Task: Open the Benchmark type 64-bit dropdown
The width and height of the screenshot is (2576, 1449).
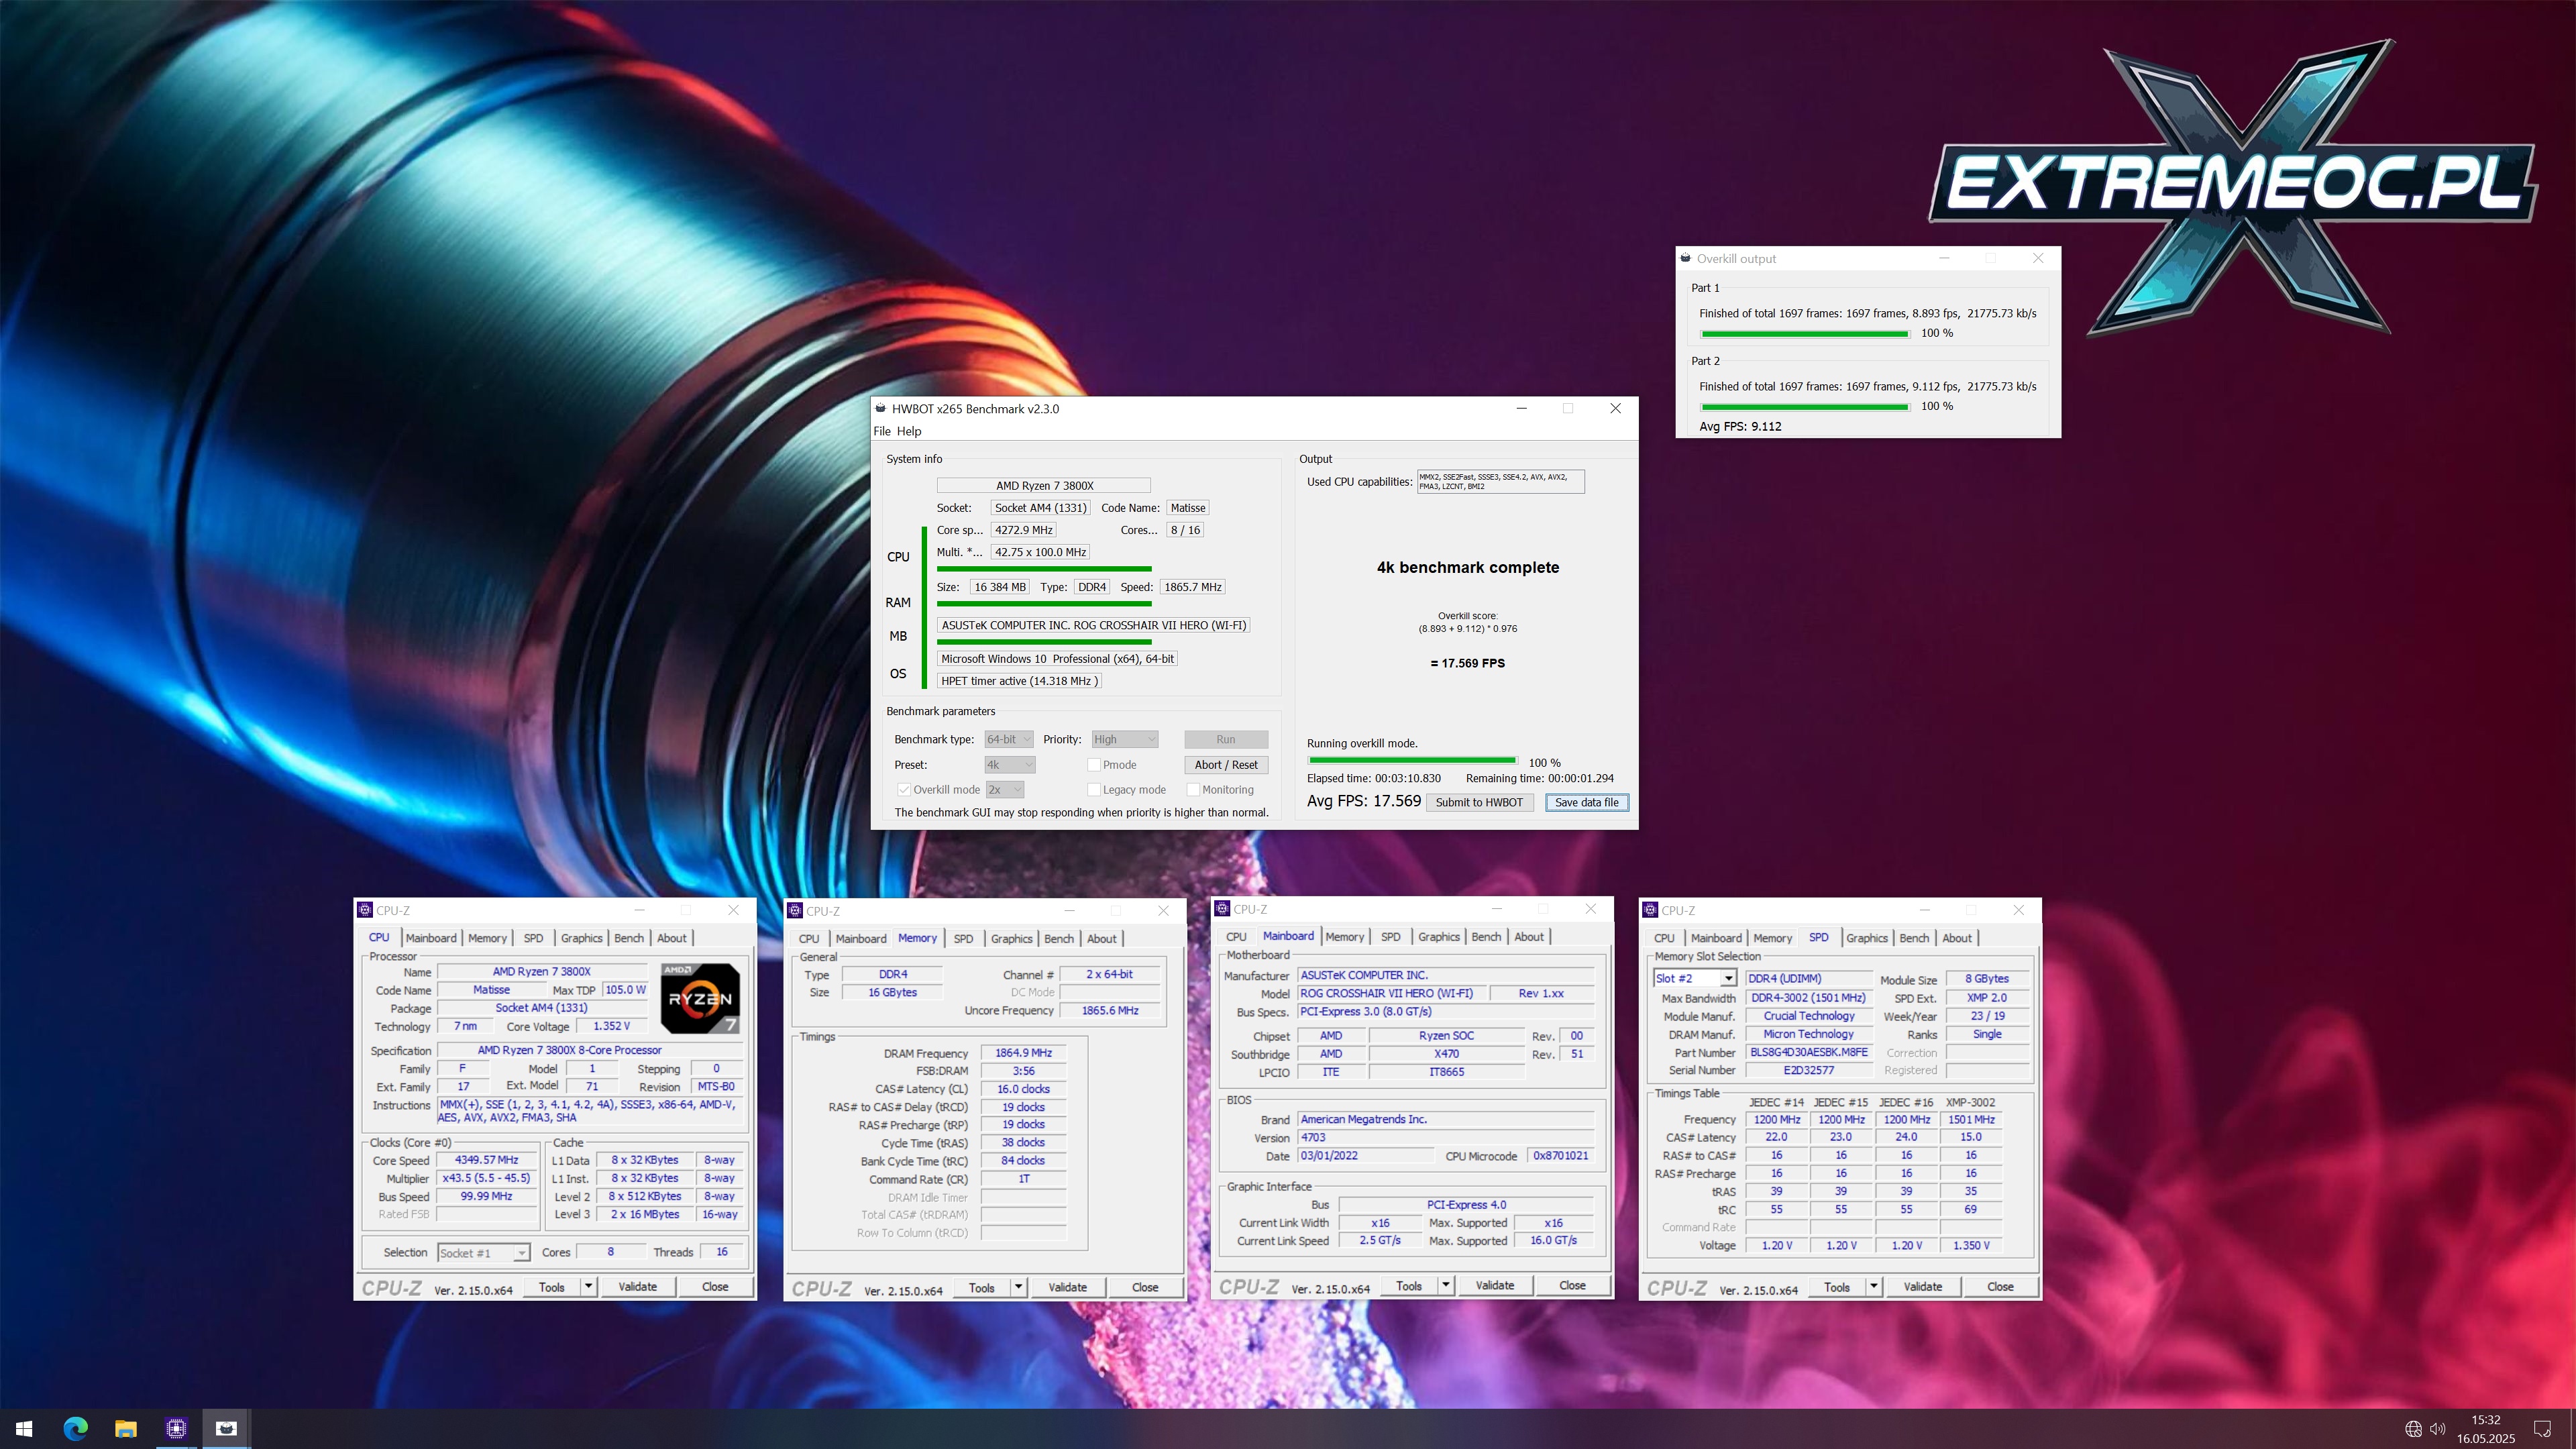Action: (x=1008, y=739)
